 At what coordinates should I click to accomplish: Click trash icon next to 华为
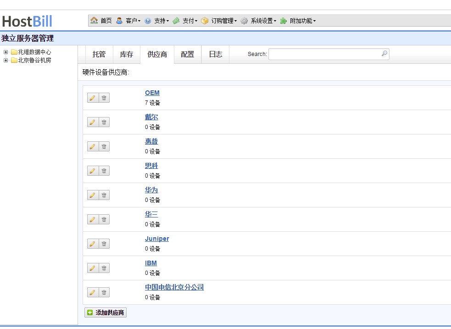(104, 195)
